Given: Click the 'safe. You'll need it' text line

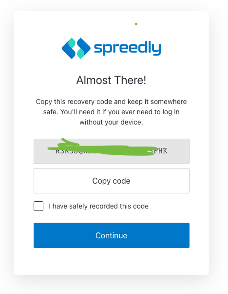Looking at the screenshot, I should click(x=111, y=112).
